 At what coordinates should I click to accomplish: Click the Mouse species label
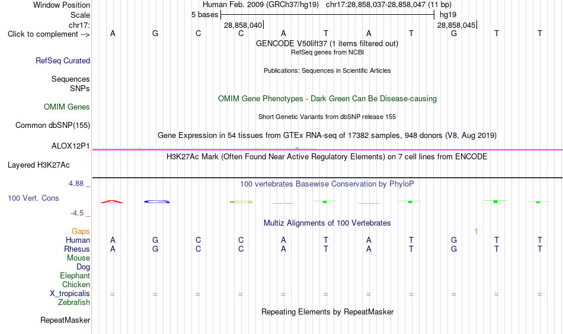[79, 258]
